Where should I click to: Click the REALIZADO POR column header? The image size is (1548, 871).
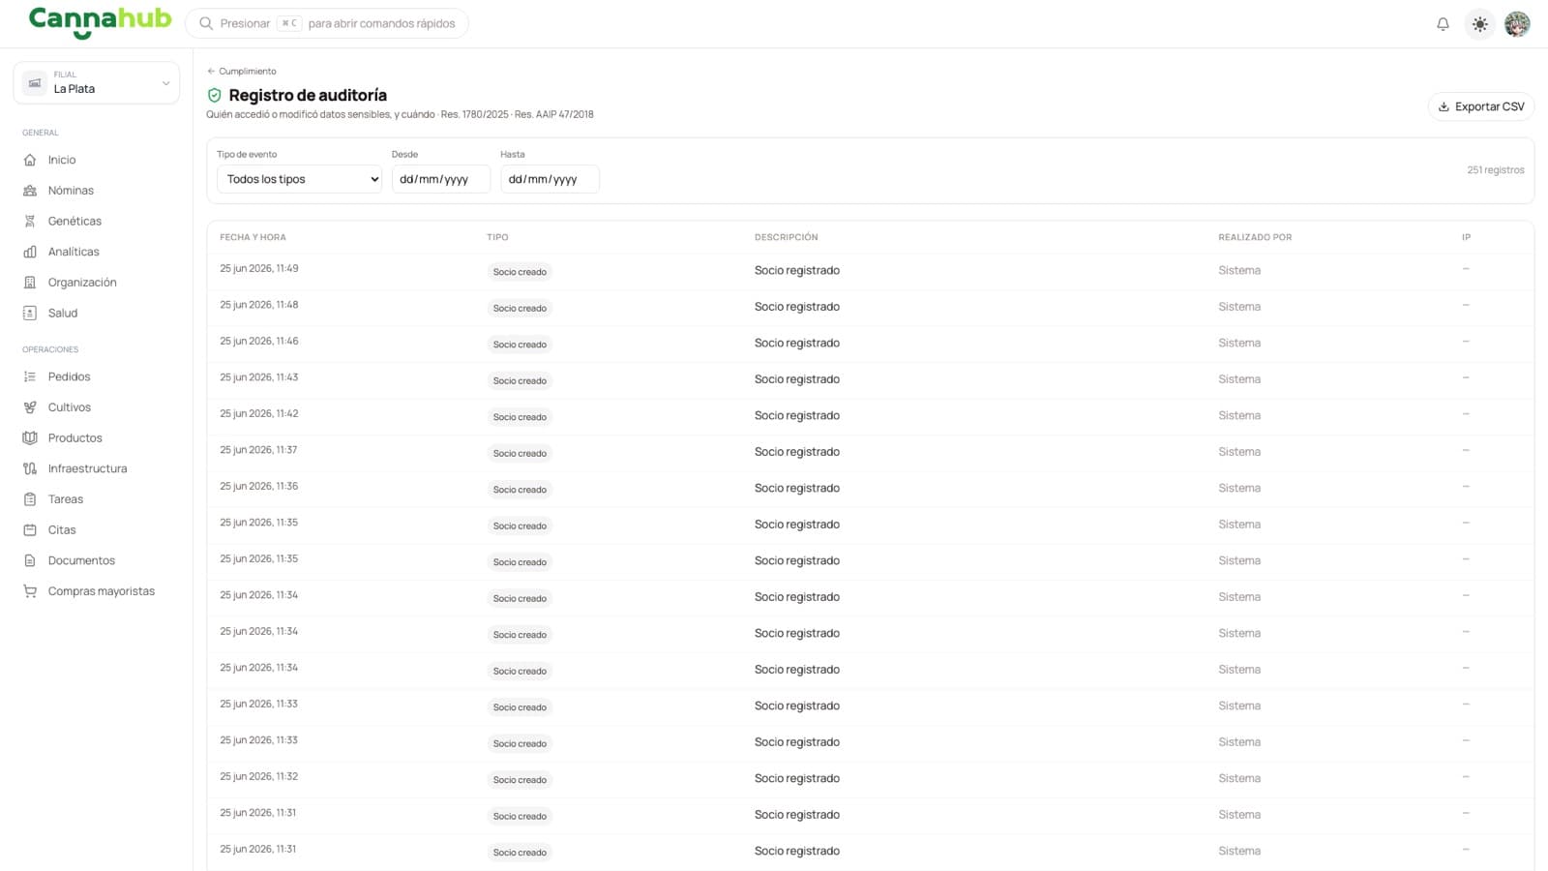click(x=1255, y=237)
